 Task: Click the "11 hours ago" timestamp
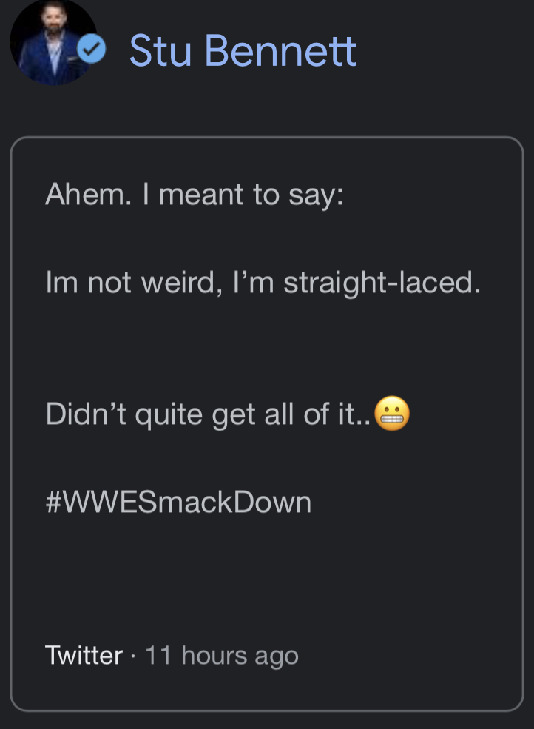(x=221, y=655)
